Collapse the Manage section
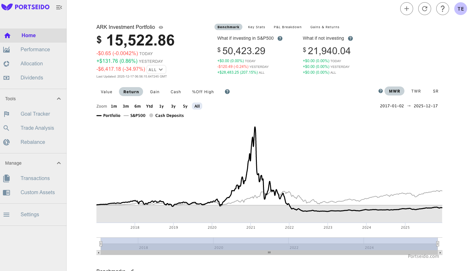The height and width of the screenshot is (271, 470). 59,163
